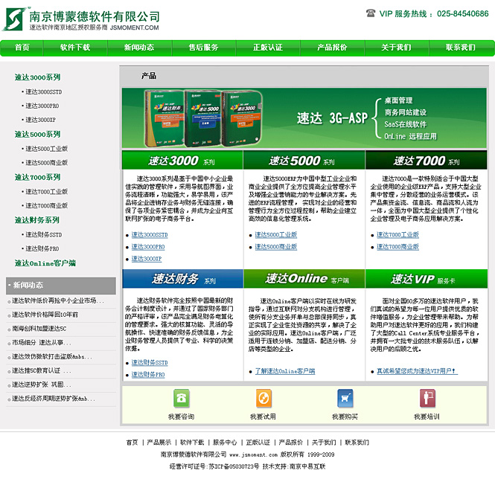This screenshot has width=495, height=479.
Task: Select 速达3000XP in the sidebar
Action: click(x=40, y=120)
